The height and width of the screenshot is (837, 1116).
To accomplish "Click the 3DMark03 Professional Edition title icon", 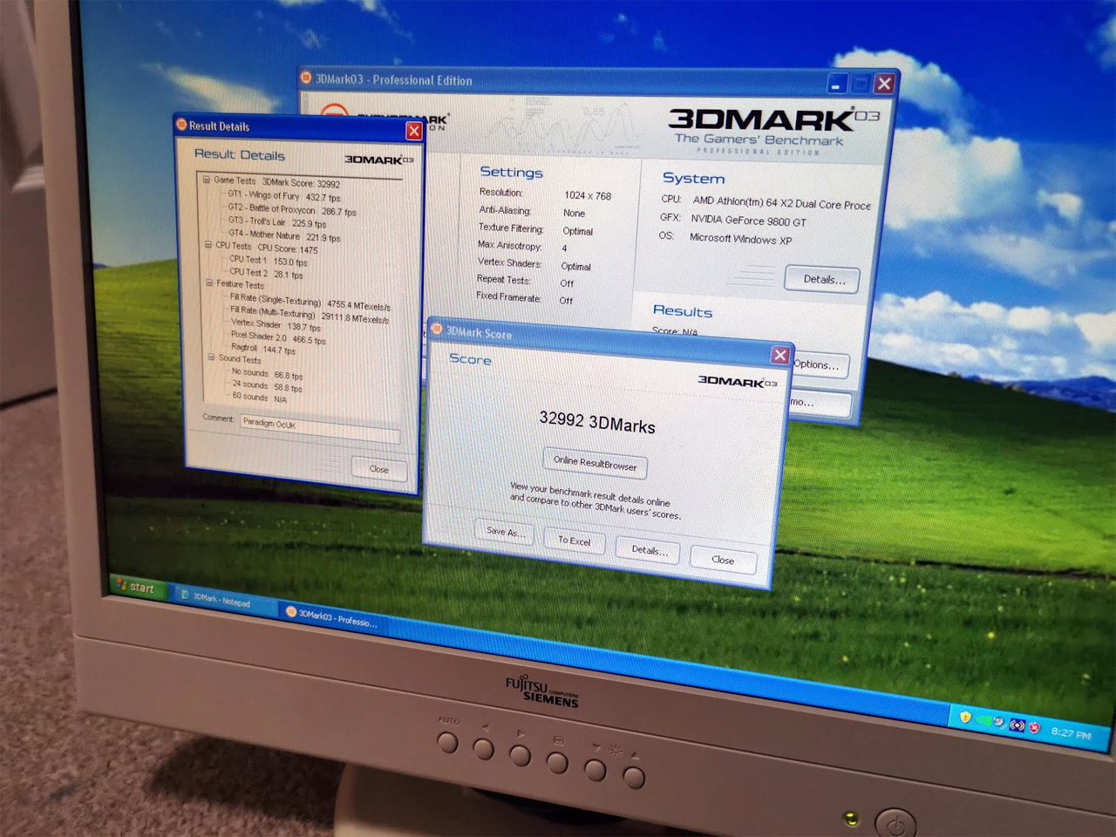I will [306, 78].
